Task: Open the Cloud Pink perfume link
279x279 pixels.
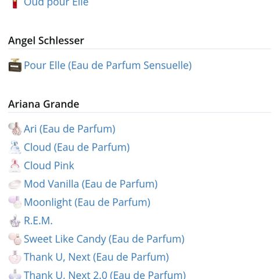Action: click(49, 166)
